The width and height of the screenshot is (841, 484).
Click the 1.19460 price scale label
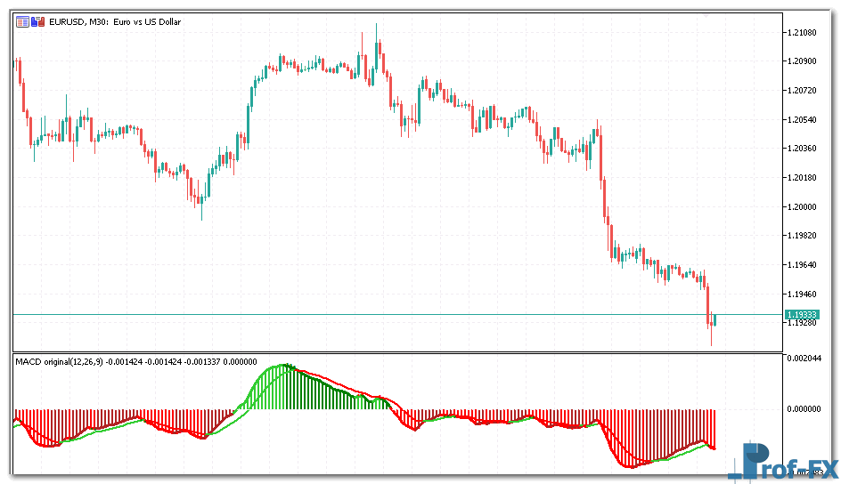[804, 294]
